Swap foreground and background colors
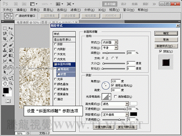Screen dimensions: 182x136 pyautogui.click(x=11, y=88)
